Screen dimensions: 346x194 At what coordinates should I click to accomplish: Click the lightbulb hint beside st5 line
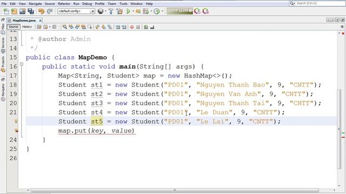16,121
